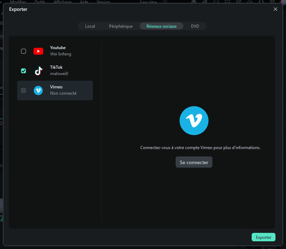Switch to the Local tab
The image size is (286, 249).
click(x=90, y=26)
